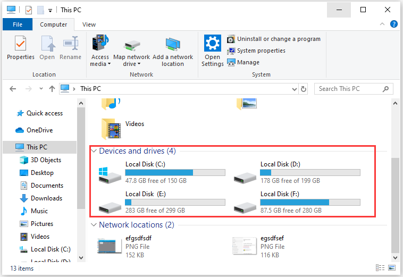Click the 283 GB free of 299 GB text
Image resolution: width=403 pixels, height=277 pixels.
tap(155, 211)
